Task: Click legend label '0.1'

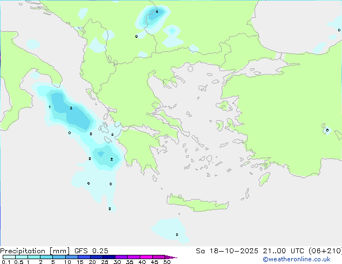Action: coord(6,262)
